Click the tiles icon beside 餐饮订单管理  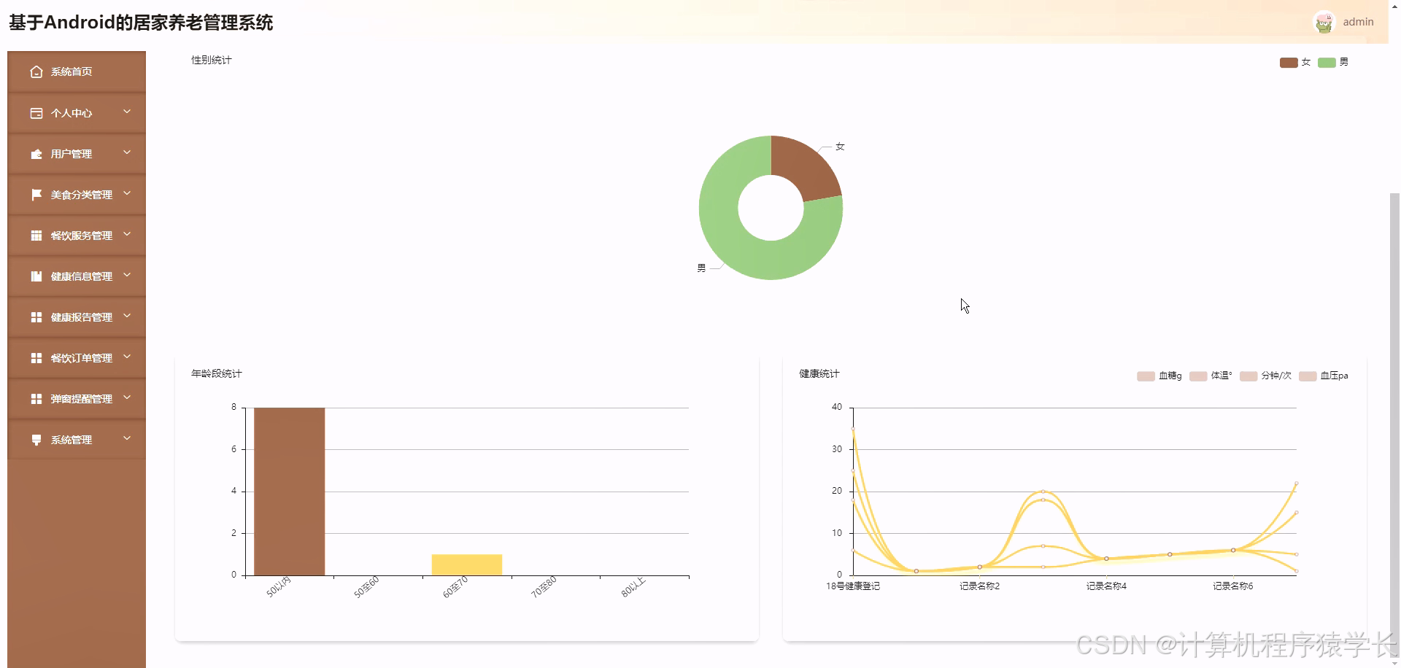(36, 358)
